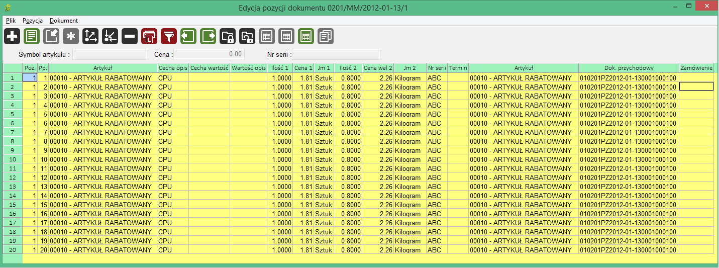Image resolution: width=719 pixels, height=268 pixels.
Task: Click the green document list icon
Action: click(x=32, y=36)
